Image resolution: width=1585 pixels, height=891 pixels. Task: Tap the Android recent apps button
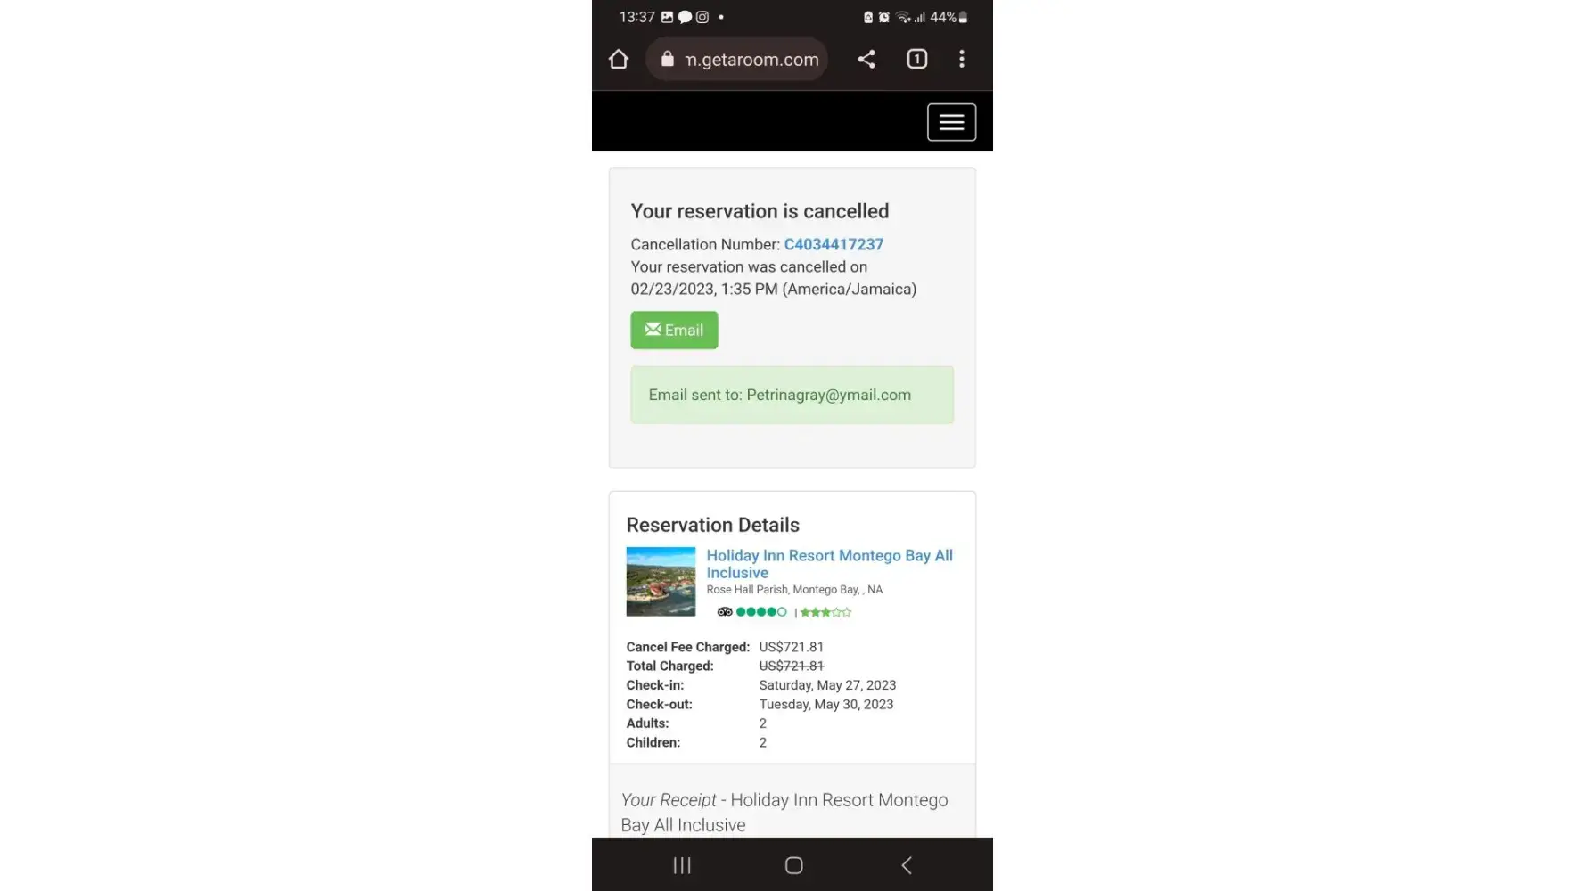tap(682, 865)
